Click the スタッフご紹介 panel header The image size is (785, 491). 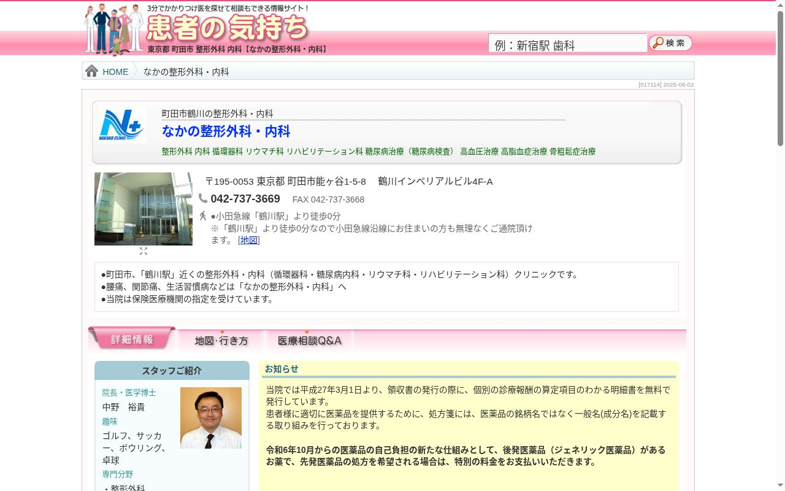coord(172,371)
